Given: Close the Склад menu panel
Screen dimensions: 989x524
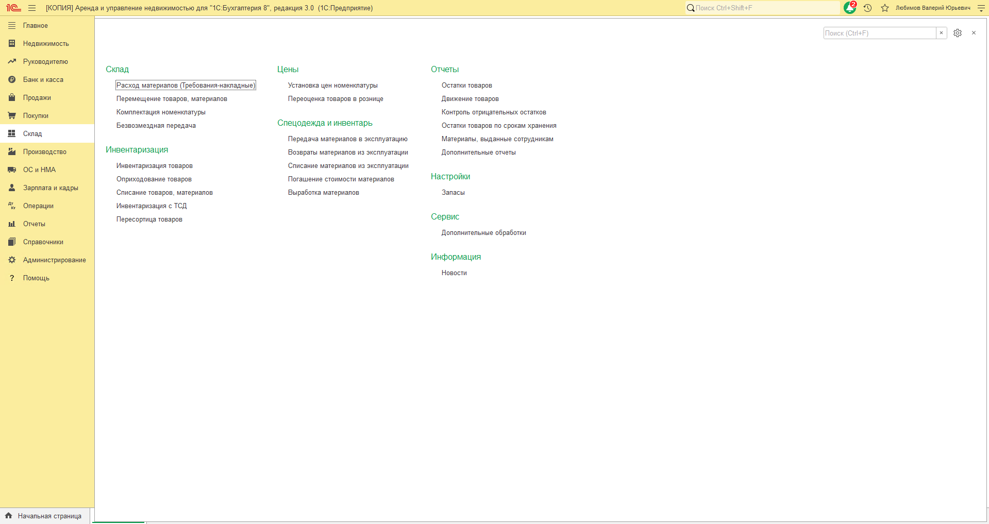Looking at the screenshot, I should click(x=974, y=33).
